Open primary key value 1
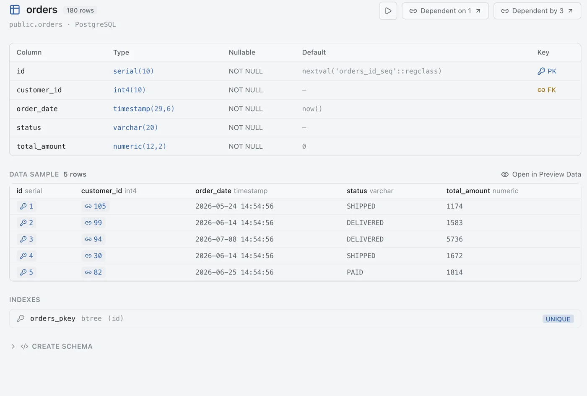The image size is (587, 396). pyautogui.click(x=26, y=206)
